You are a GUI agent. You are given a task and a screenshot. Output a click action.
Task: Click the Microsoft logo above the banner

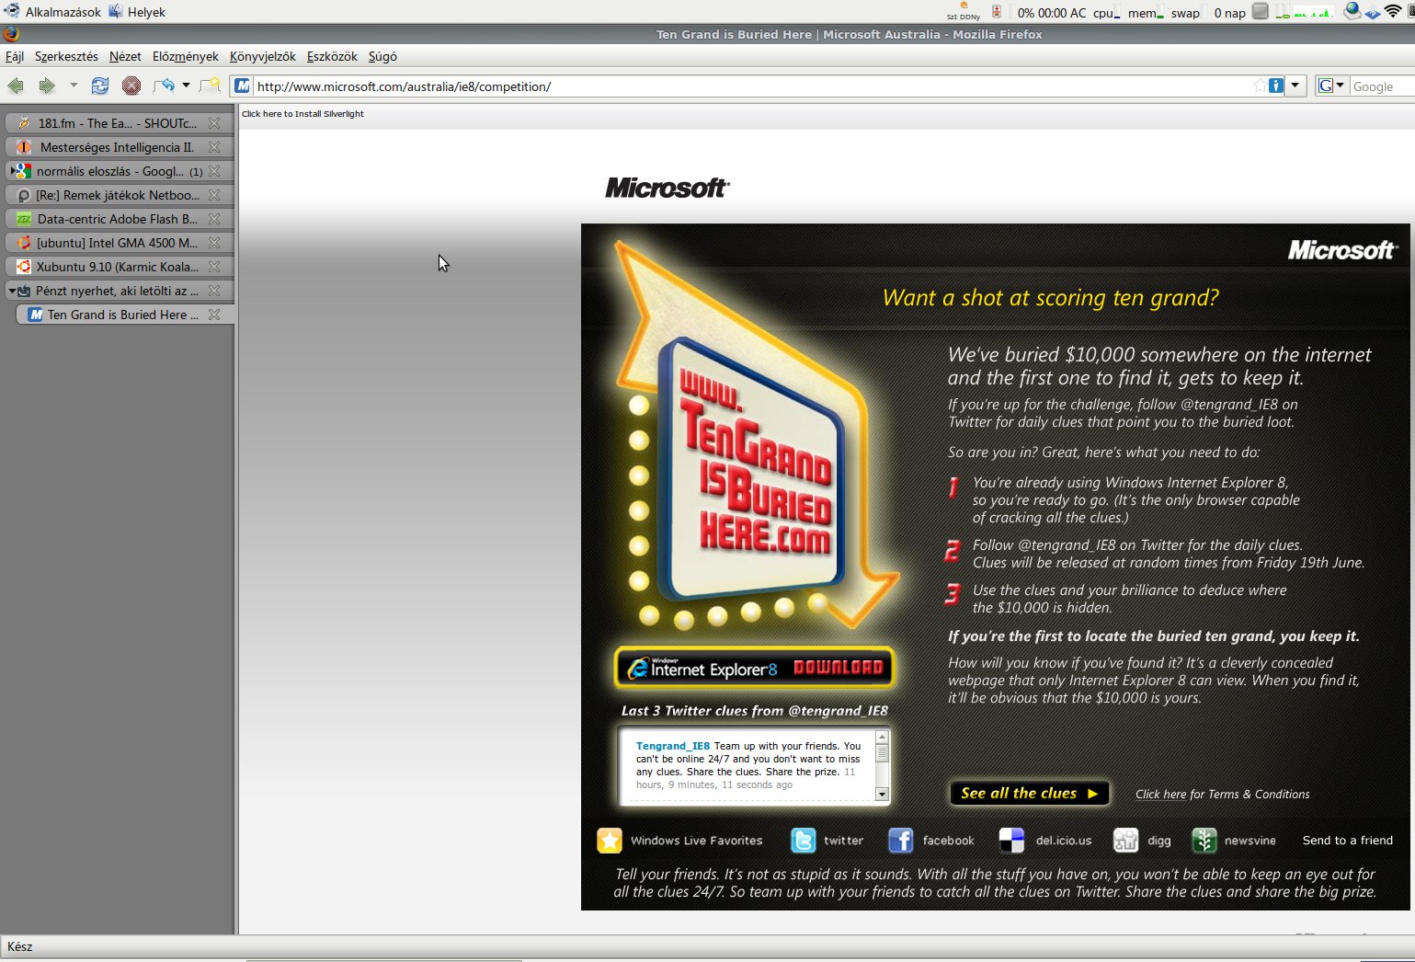tap(668, 188)
